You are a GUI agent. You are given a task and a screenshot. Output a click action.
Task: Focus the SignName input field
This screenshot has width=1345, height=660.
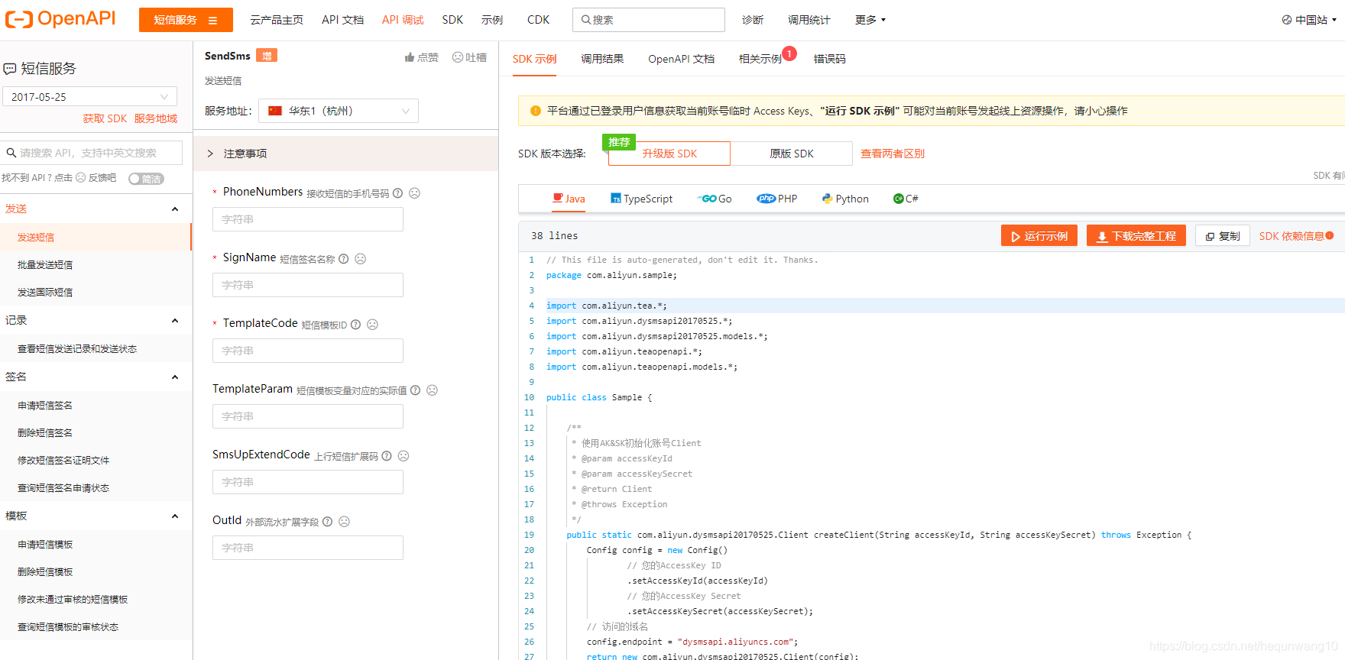tap(308, 285)
